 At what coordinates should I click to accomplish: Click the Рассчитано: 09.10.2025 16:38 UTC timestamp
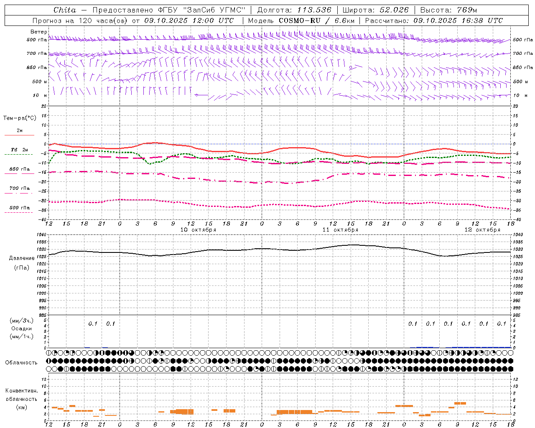[434, 20]
